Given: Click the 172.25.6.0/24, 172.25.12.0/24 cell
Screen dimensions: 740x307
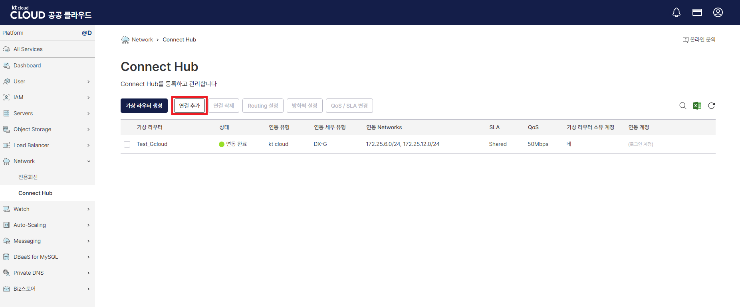Looking at the screenshot, I should [403, 144].
